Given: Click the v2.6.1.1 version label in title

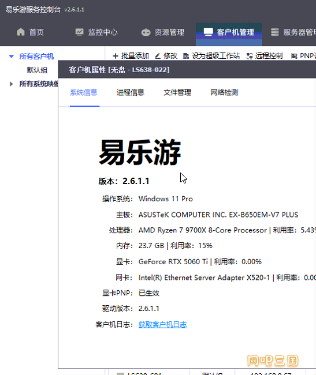Looking at the screenshot, I should click(74, 10).
